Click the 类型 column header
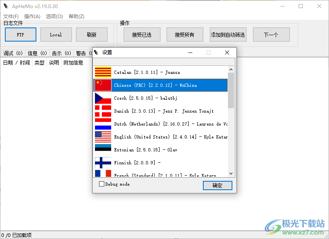329x239 pixels. point(40,63)
